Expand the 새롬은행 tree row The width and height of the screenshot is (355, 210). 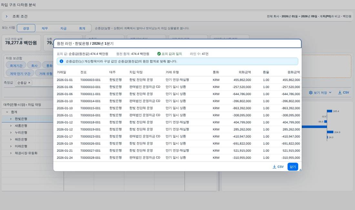point(11,126)
